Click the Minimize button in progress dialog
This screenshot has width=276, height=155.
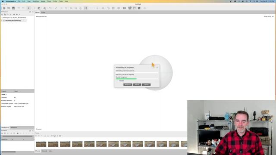tap(128, 85)
